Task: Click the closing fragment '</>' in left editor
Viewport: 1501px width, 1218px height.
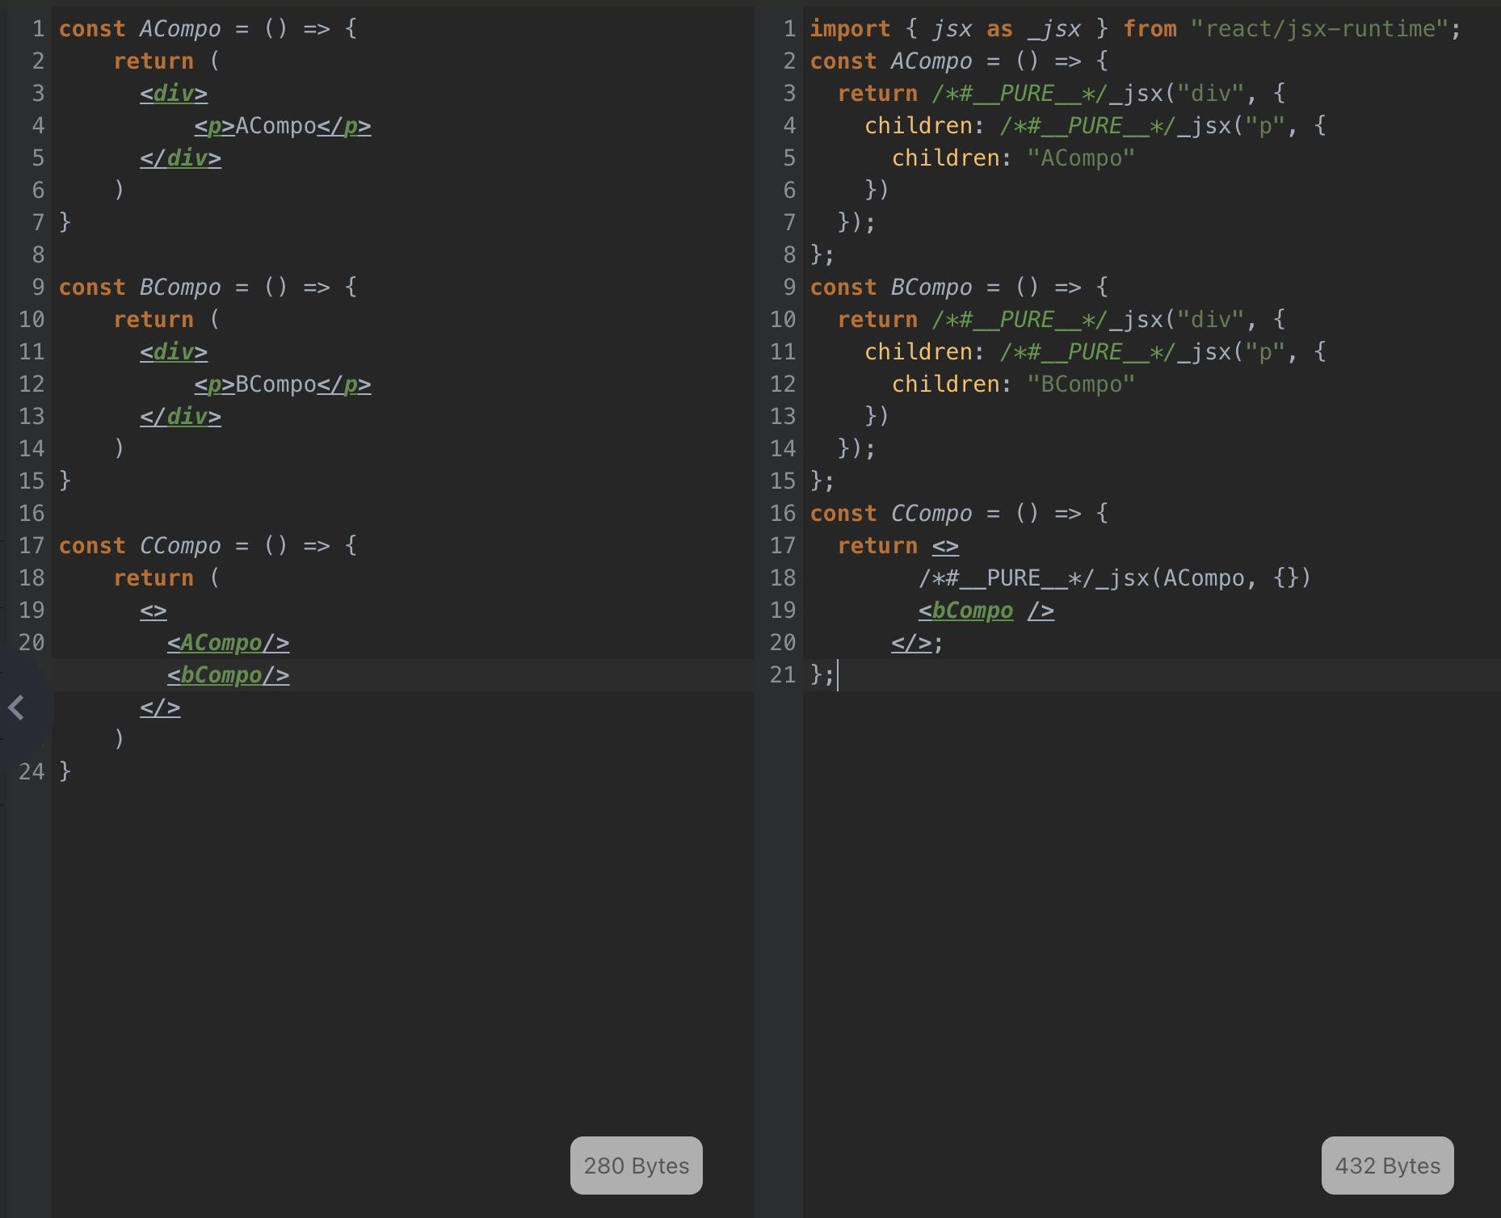Action: 160,708
